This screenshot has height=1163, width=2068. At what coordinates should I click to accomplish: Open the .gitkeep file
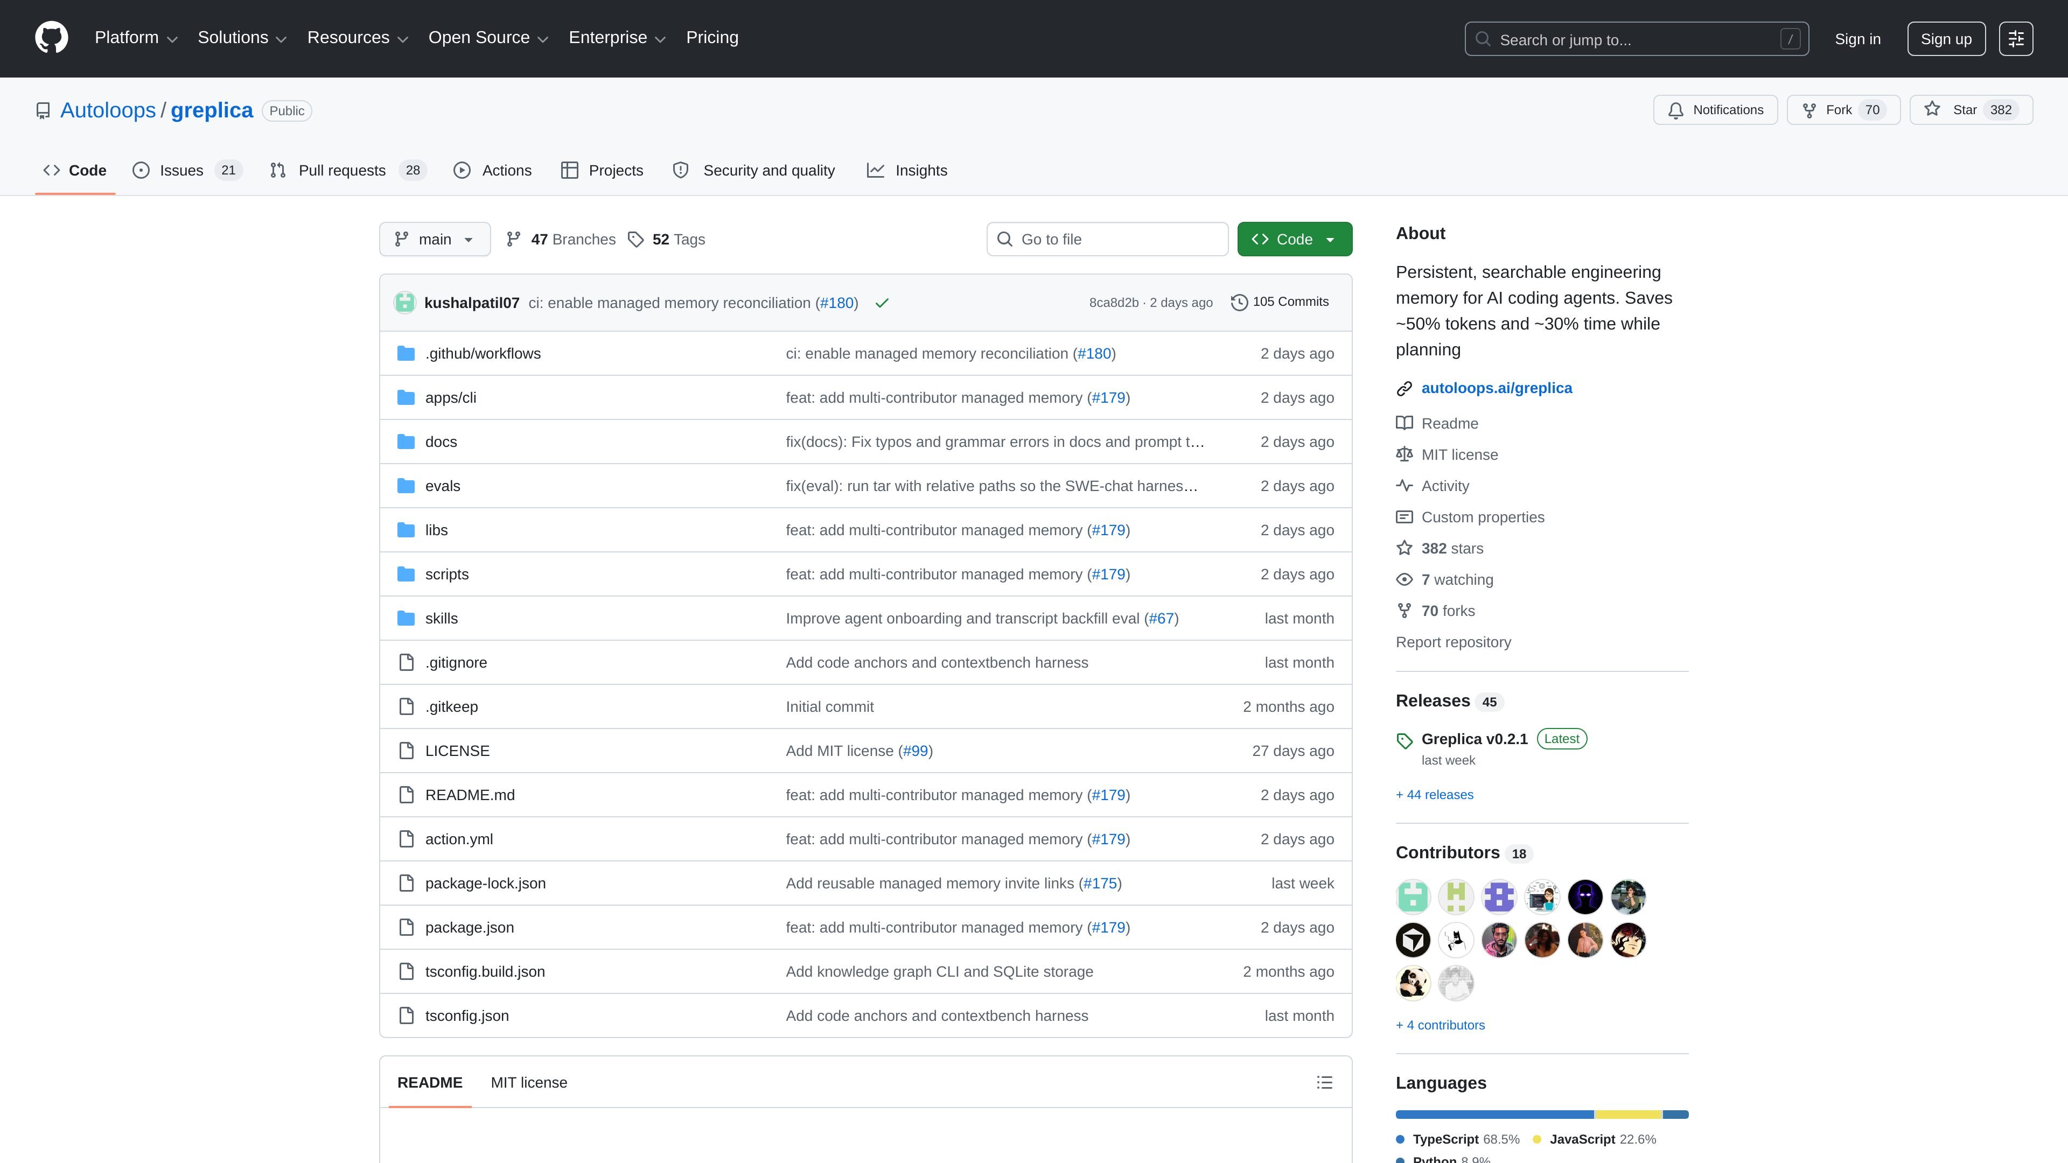[451, 706]
